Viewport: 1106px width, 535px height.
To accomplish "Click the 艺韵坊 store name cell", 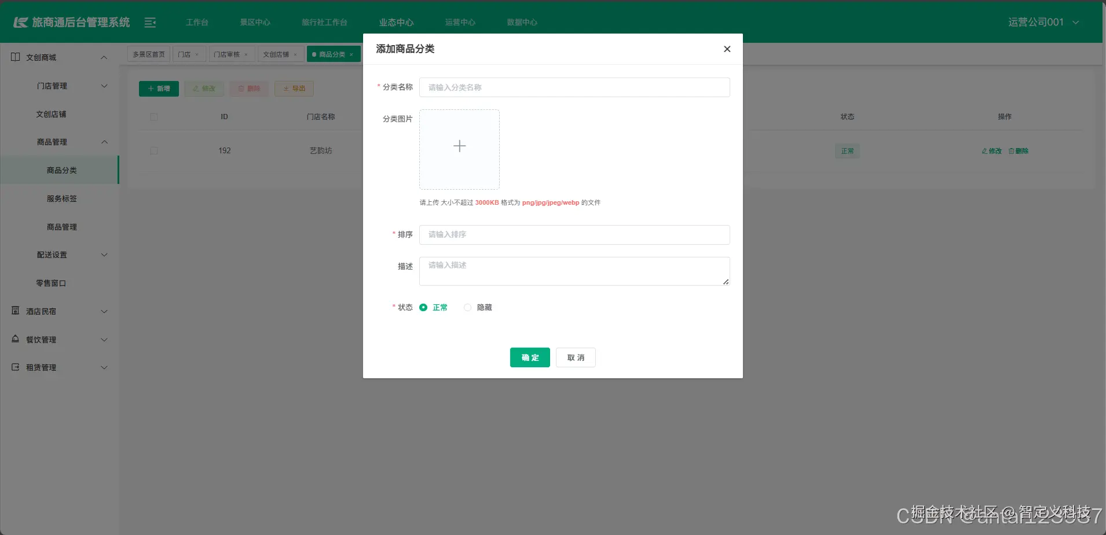I will coord(321,150).
